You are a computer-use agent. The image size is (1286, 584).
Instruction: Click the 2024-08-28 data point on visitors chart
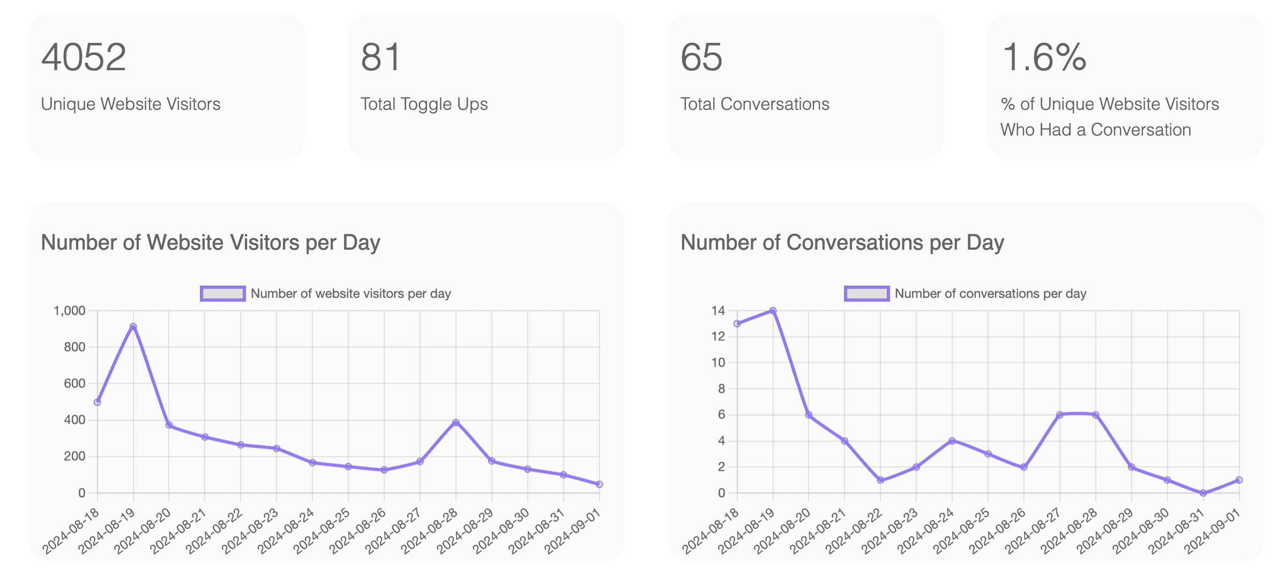coord(456,423)
